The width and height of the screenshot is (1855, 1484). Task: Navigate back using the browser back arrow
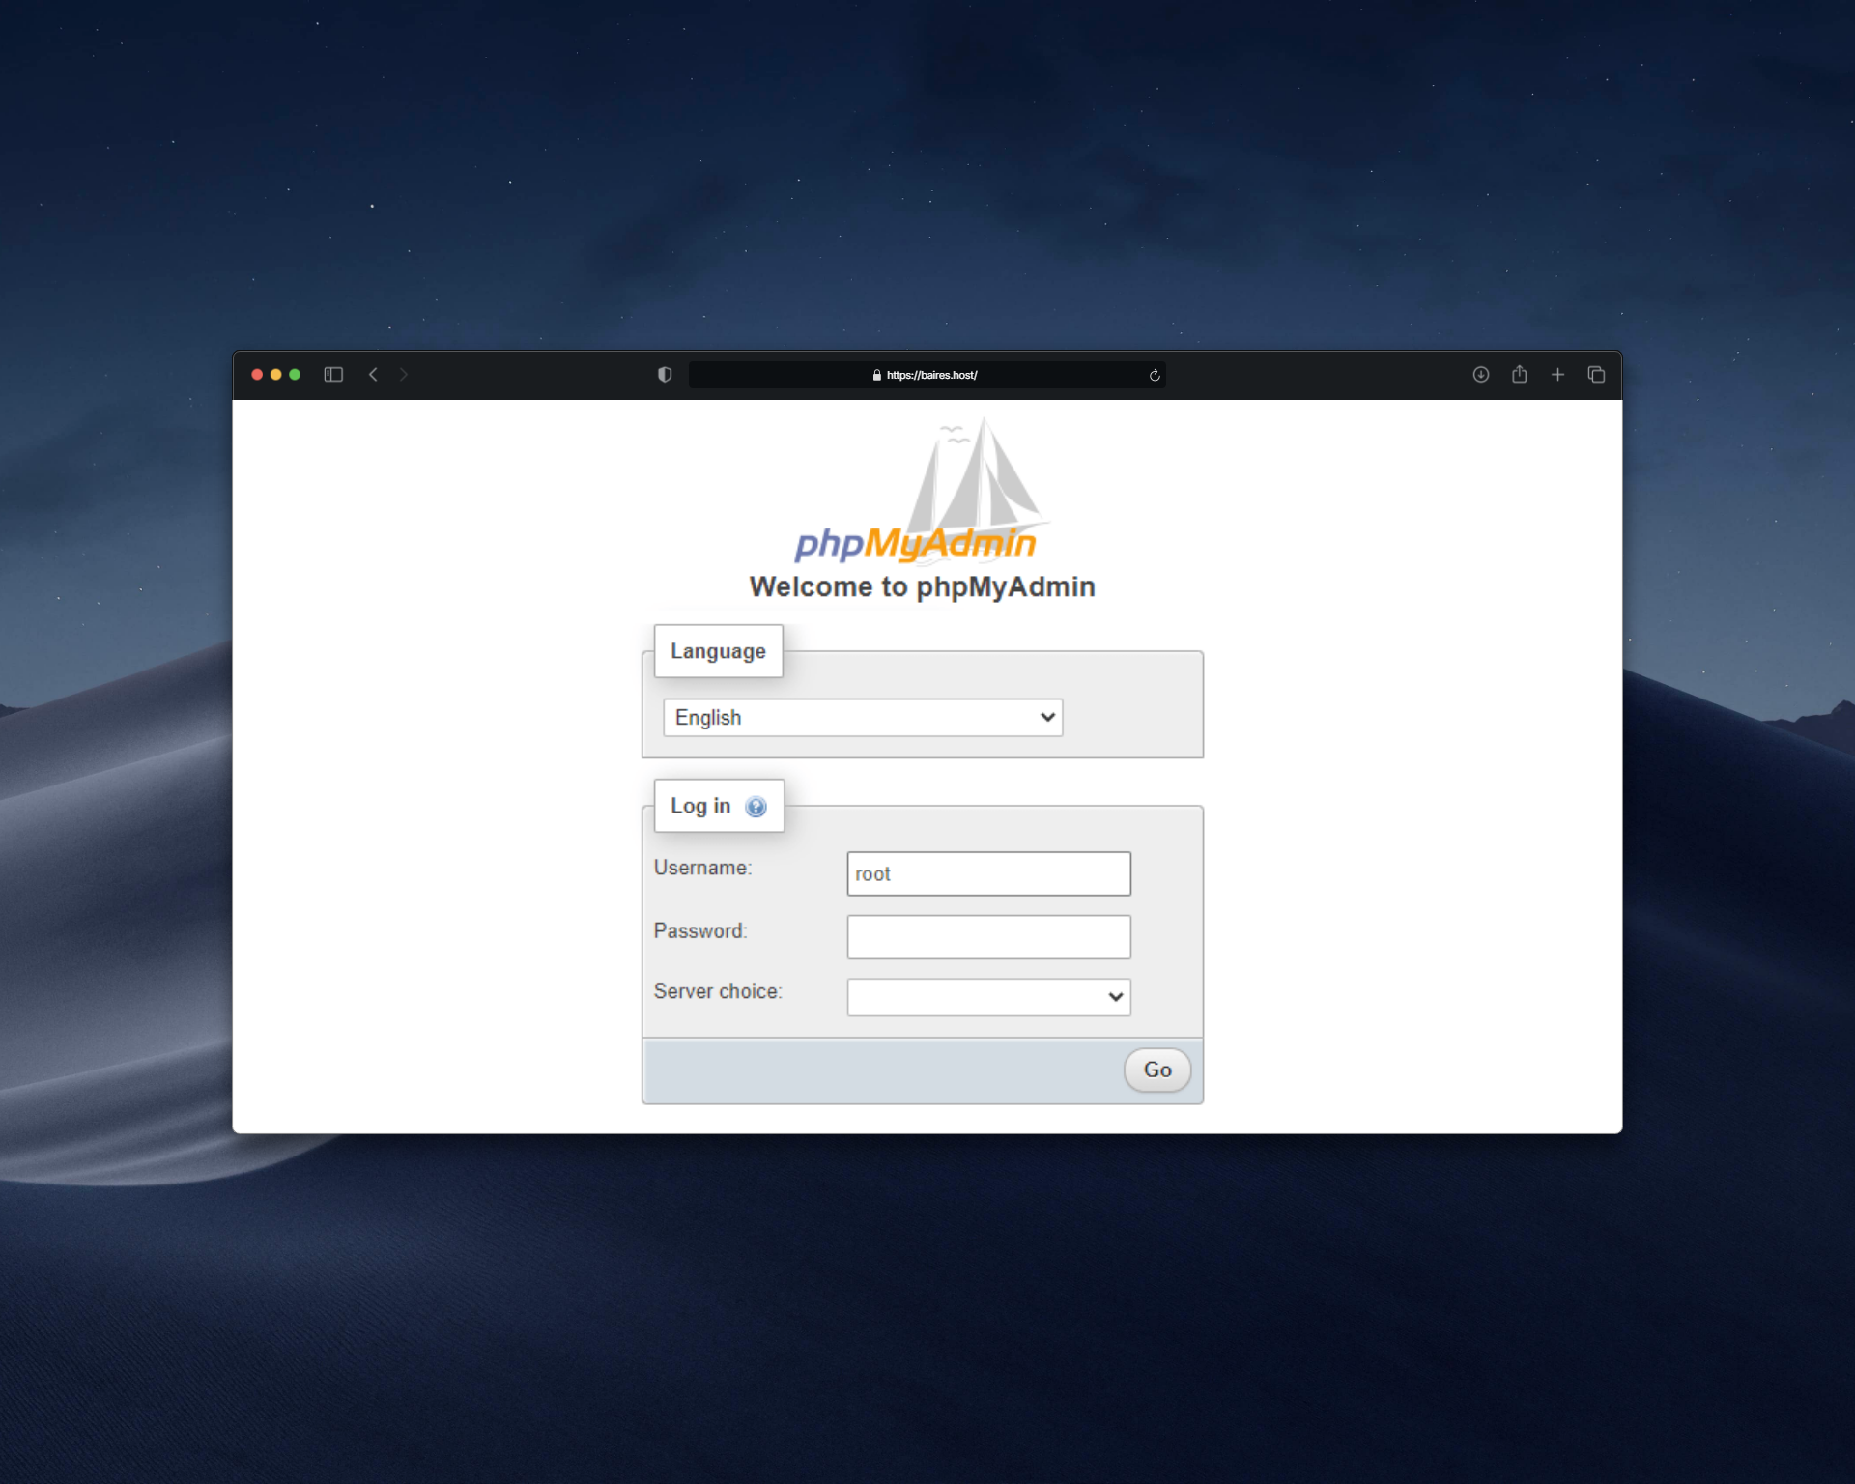374,375
